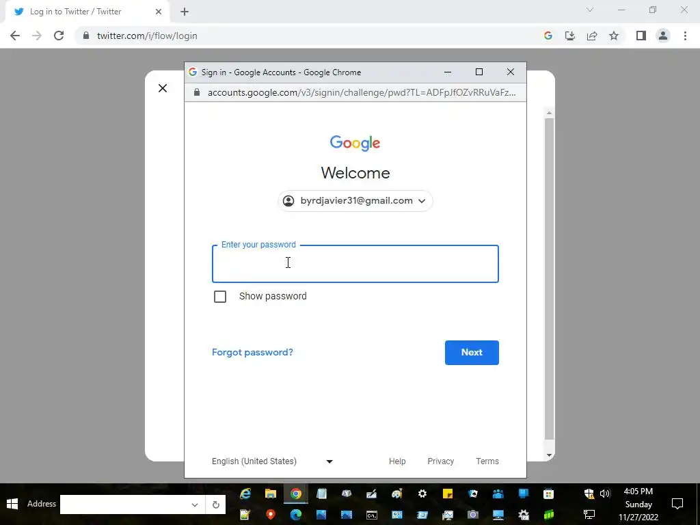700x525 pixels.
Task: Open Solitaire cards icon on taskbar
Action: (x=473, y=494)
